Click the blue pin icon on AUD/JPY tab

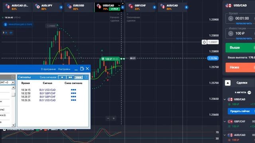61,7
